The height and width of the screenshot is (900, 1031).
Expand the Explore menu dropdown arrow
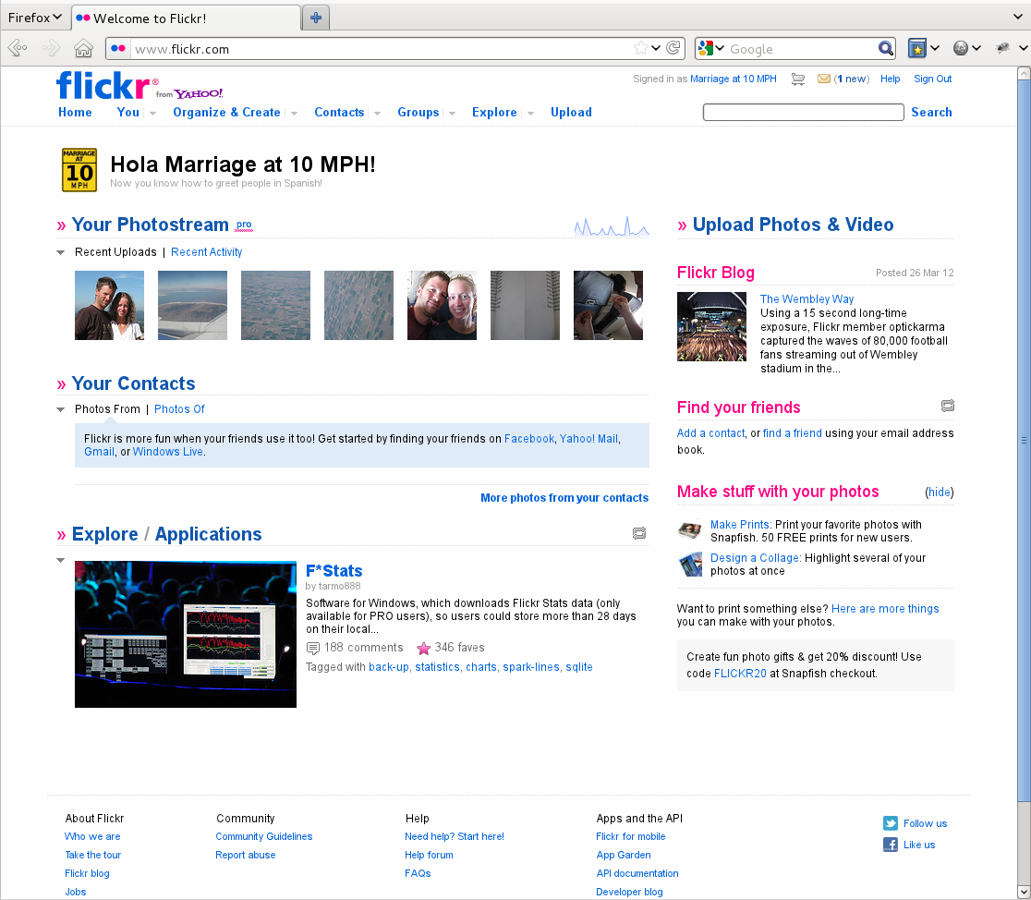tap(530, 113)
